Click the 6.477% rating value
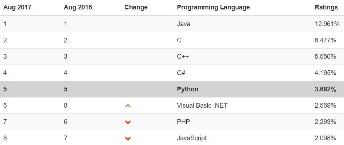Screen dimensions: 344x145 [326, 40]
